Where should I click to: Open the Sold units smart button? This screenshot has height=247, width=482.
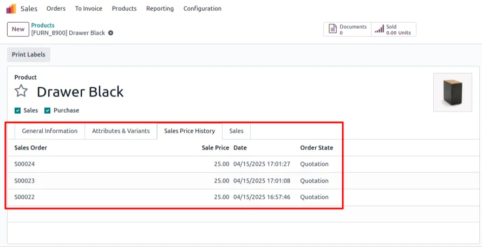tap(394, 29)
